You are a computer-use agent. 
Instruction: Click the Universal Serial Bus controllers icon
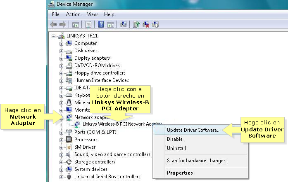tap(69, 177)
